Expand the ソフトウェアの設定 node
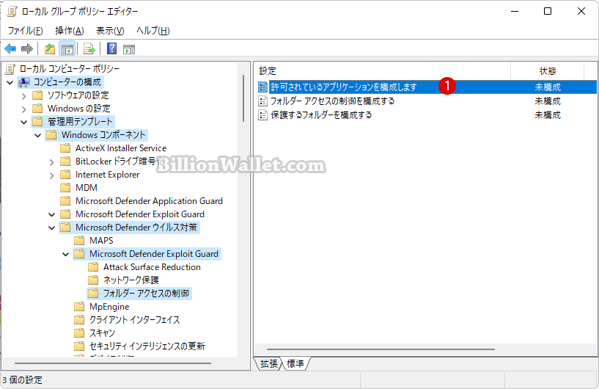This screenshot has height=389, width=599. click(x=24, y=95)
